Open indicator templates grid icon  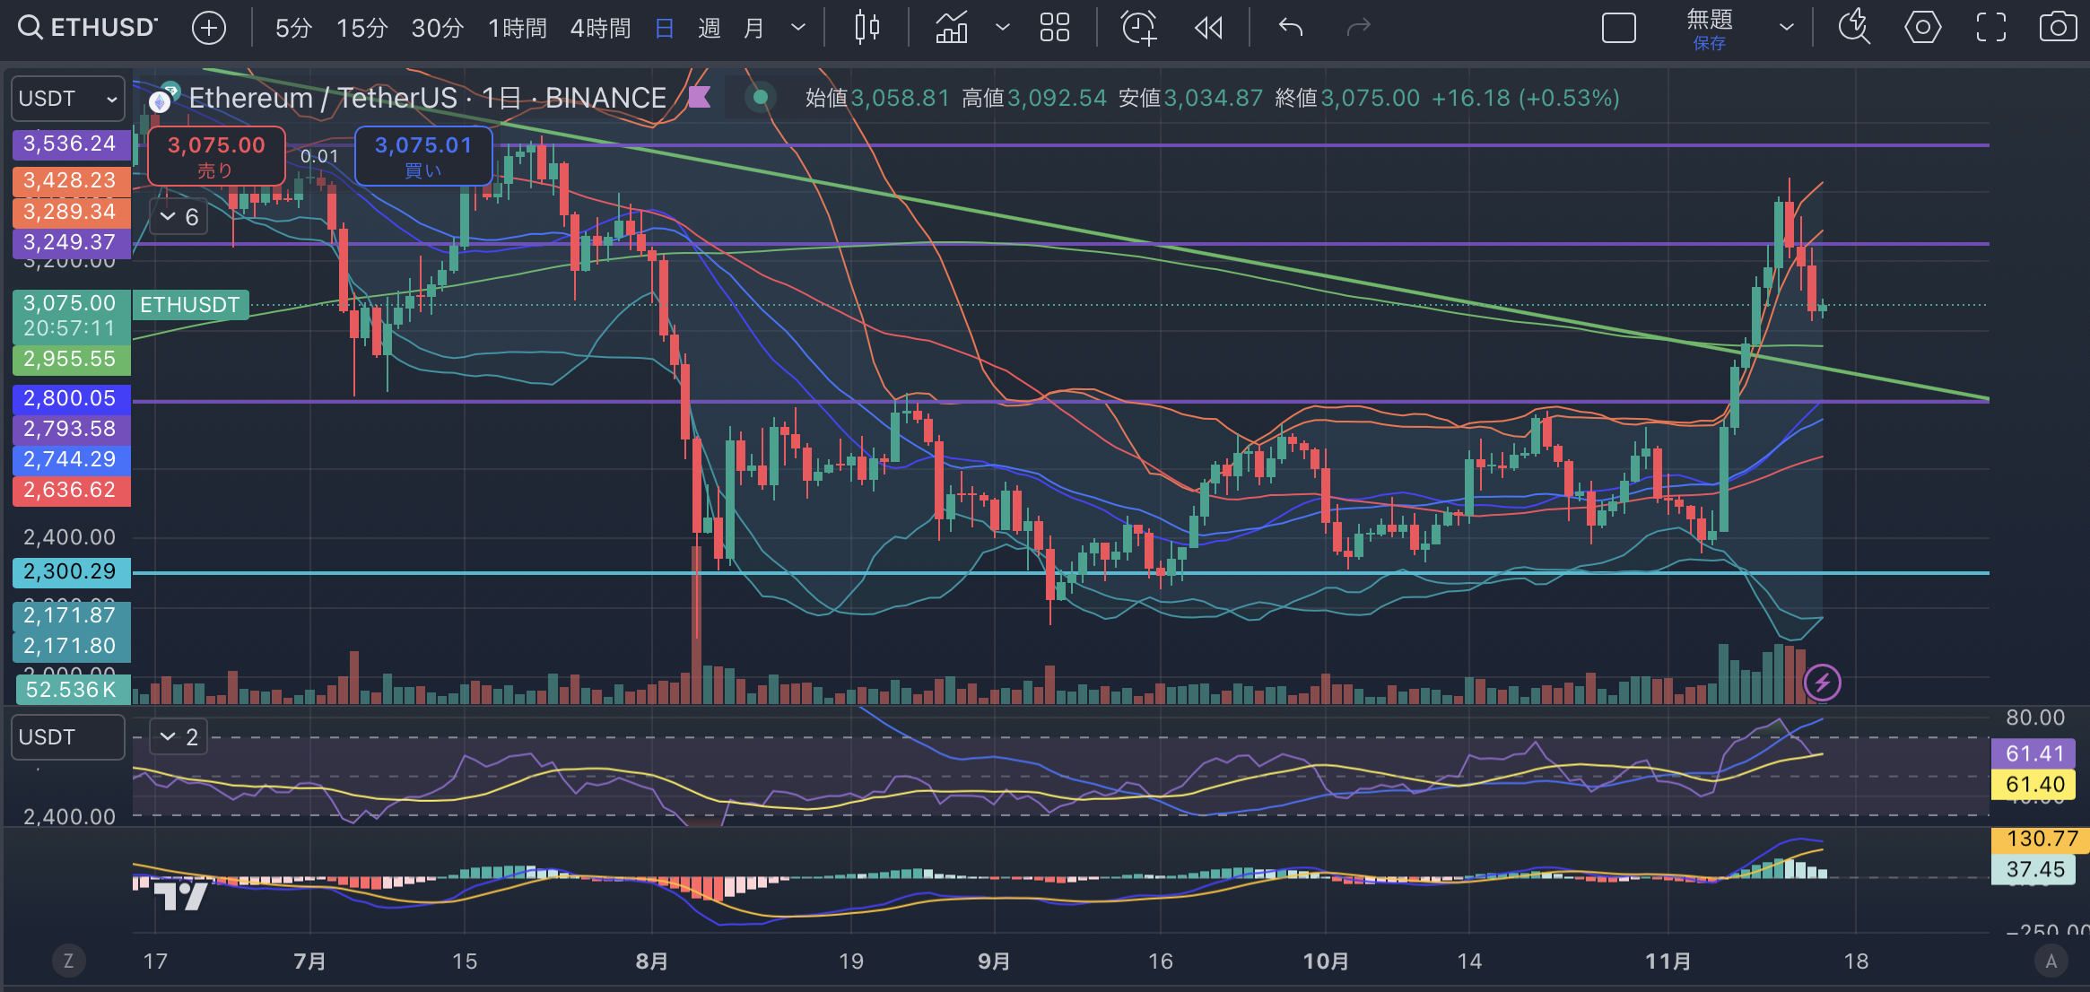point(1055,28)
